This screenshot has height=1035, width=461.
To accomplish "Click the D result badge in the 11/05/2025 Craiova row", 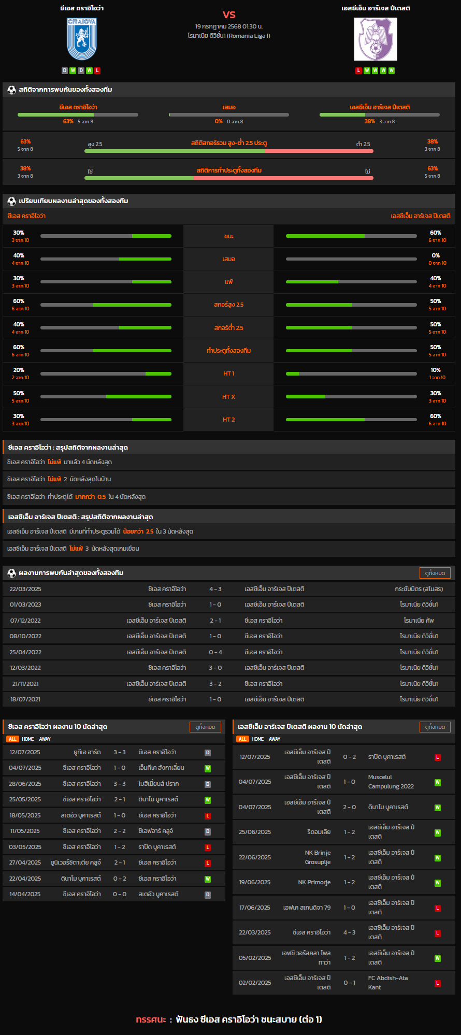I will pos(208,831).
